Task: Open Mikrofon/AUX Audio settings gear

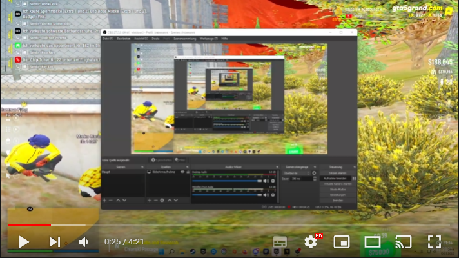Action: 273,195
